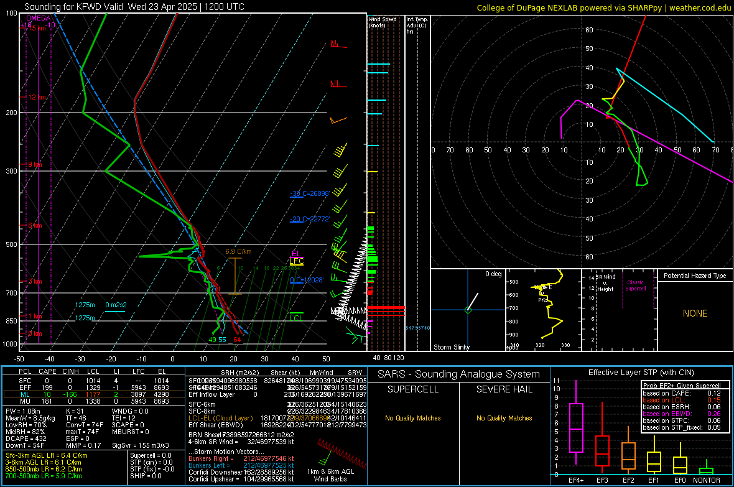Select the '9 km' height marker
The image size is (734, 487).
pos(35,164)
